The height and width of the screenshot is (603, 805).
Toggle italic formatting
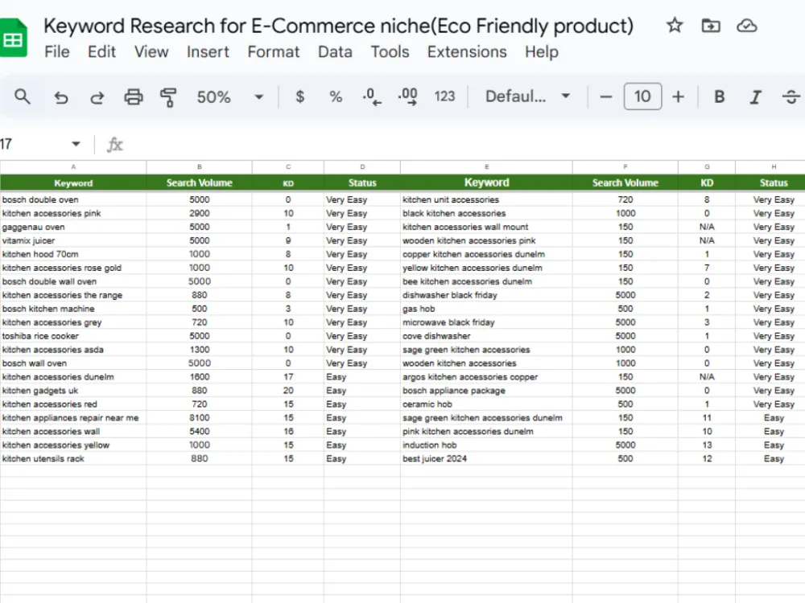(x=755, y=97)
